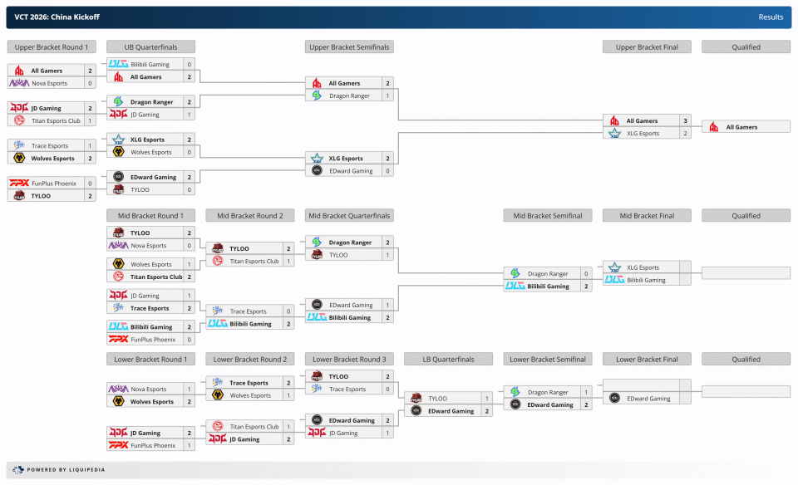Image resolution: width=798 pixels, height=485 pixels.
Task: Click FunPlus Phoenix logo in Upper Bracket Round 1
Action: (19, 183)
